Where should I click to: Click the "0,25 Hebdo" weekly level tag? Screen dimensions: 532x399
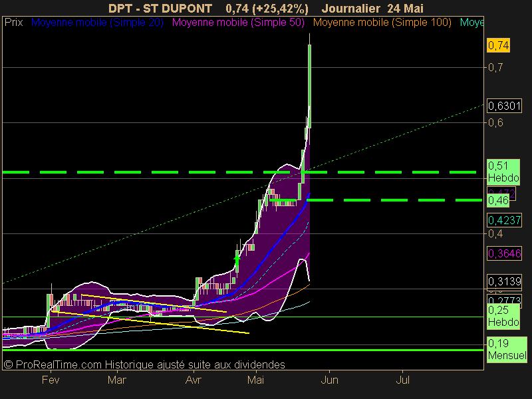pyautogui.click(x=503, y=316)
